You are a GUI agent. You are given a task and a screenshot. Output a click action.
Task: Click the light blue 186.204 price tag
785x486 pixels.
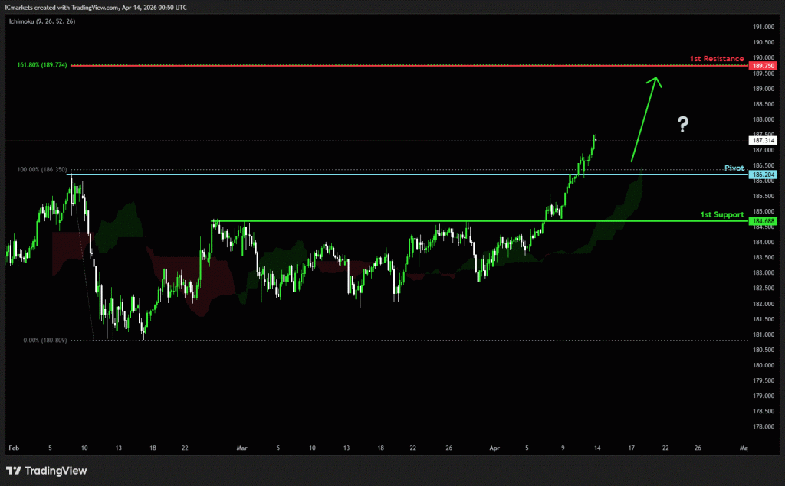click(763, 175)
